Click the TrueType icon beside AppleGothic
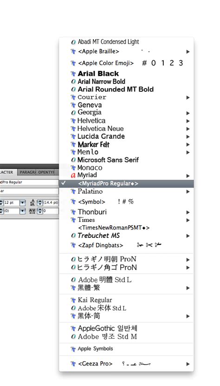The width and height of the screenshot is (220, 386). coord(73,329)
